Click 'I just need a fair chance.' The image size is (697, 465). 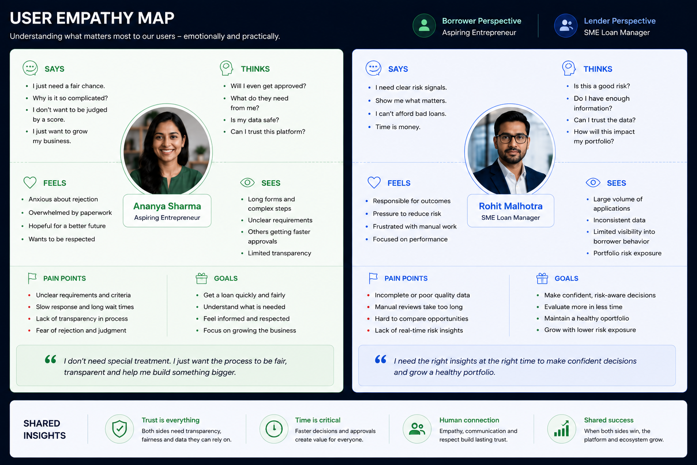[x=69, y=86]
